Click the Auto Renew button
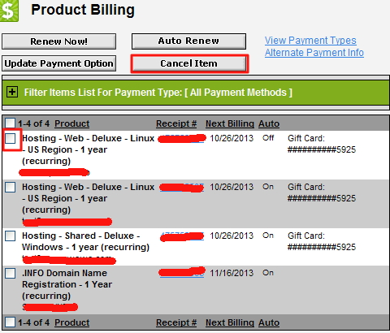390x333 pixels. 188,41
